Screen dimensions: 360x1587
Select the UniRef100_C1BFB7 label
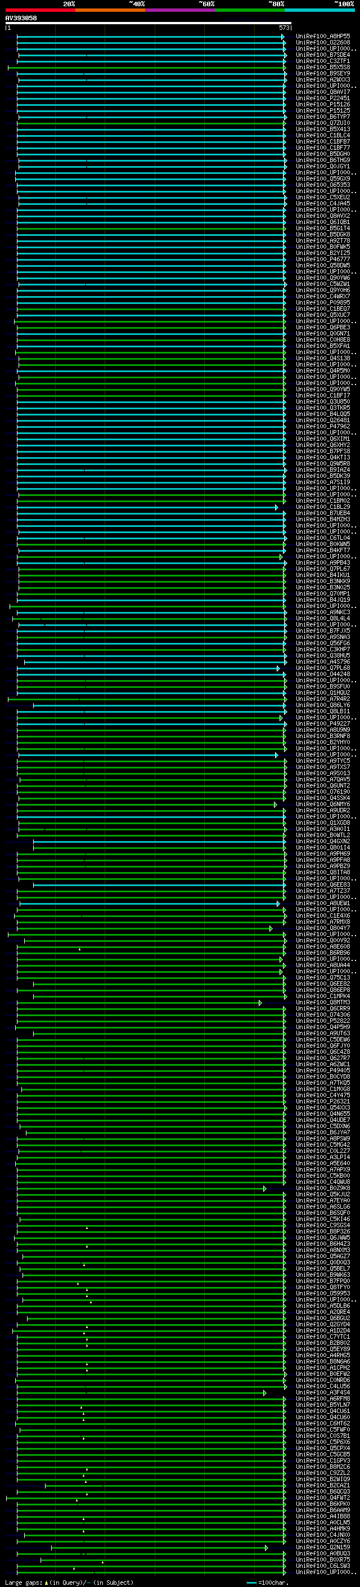point(323,142)
